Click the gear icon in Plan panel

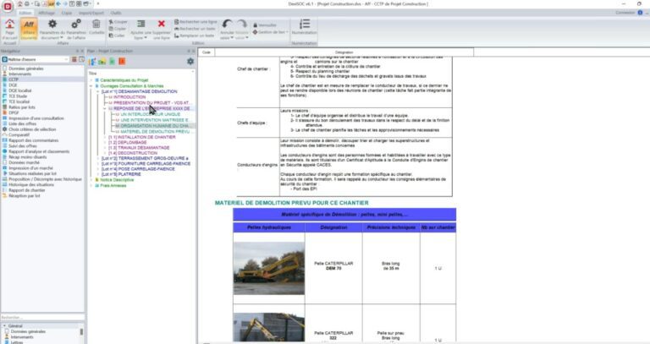190,62
